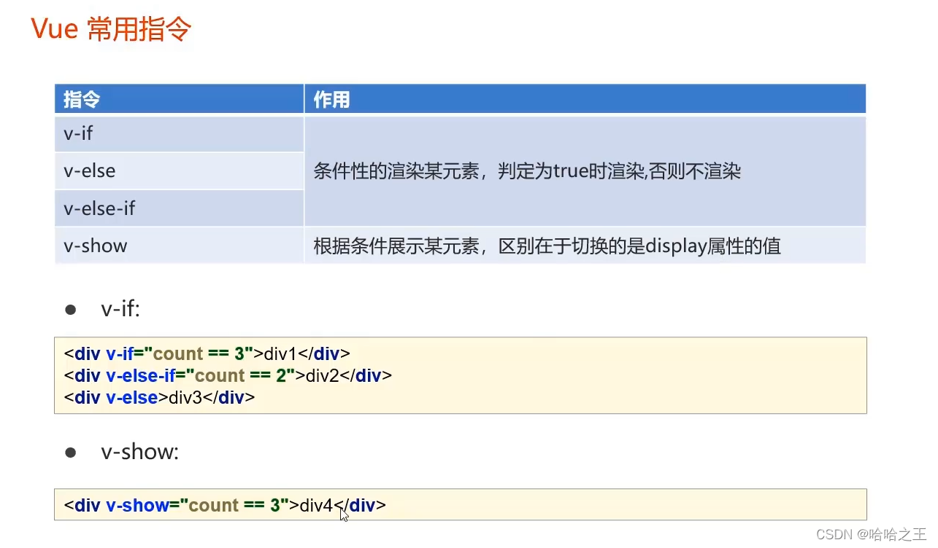938x548 pixels.
Task: Click the code line containing div1
Action: (207, 354)
